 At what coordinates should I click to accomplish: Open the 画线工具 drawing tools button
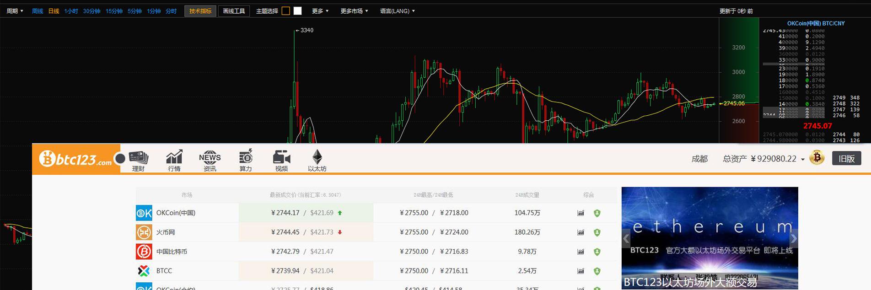tap(234, 11)
